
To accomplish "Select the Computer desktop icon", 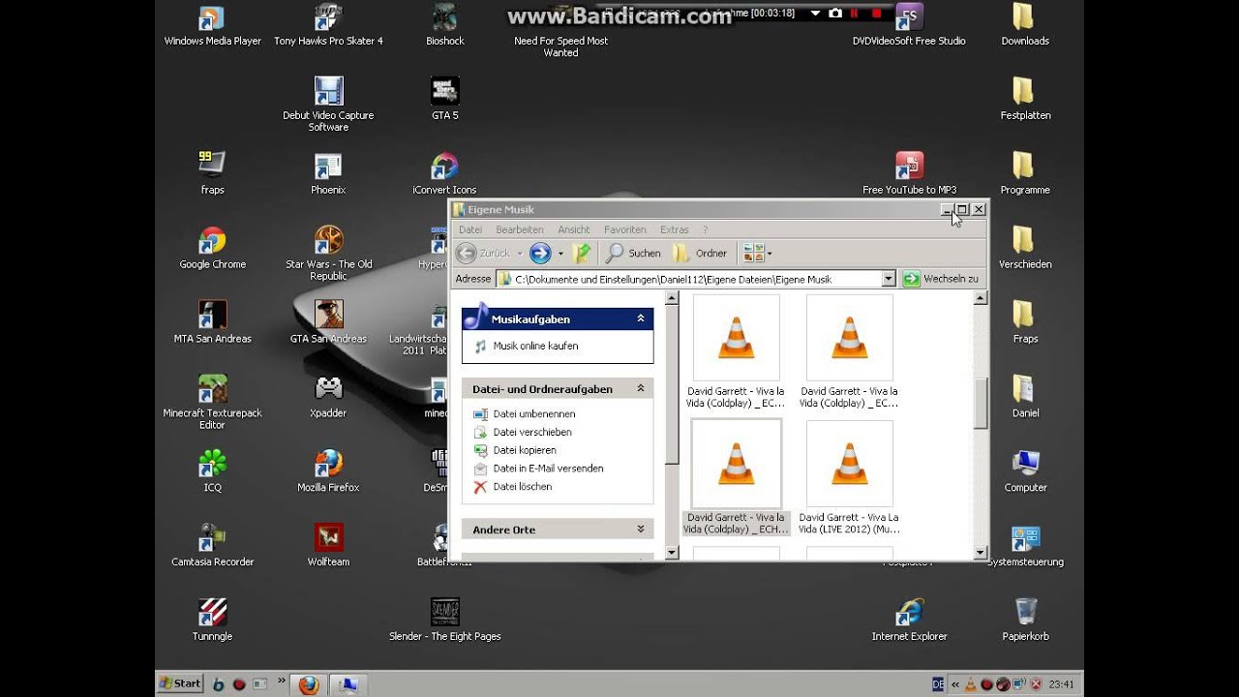I will [1025, 471].
